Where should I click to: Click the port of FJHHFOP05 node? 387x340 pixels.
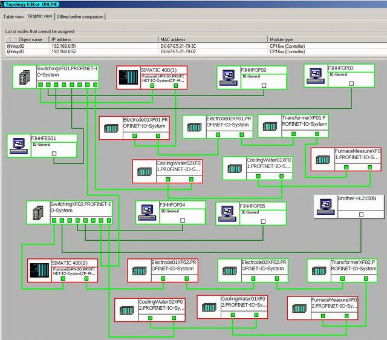263,221
